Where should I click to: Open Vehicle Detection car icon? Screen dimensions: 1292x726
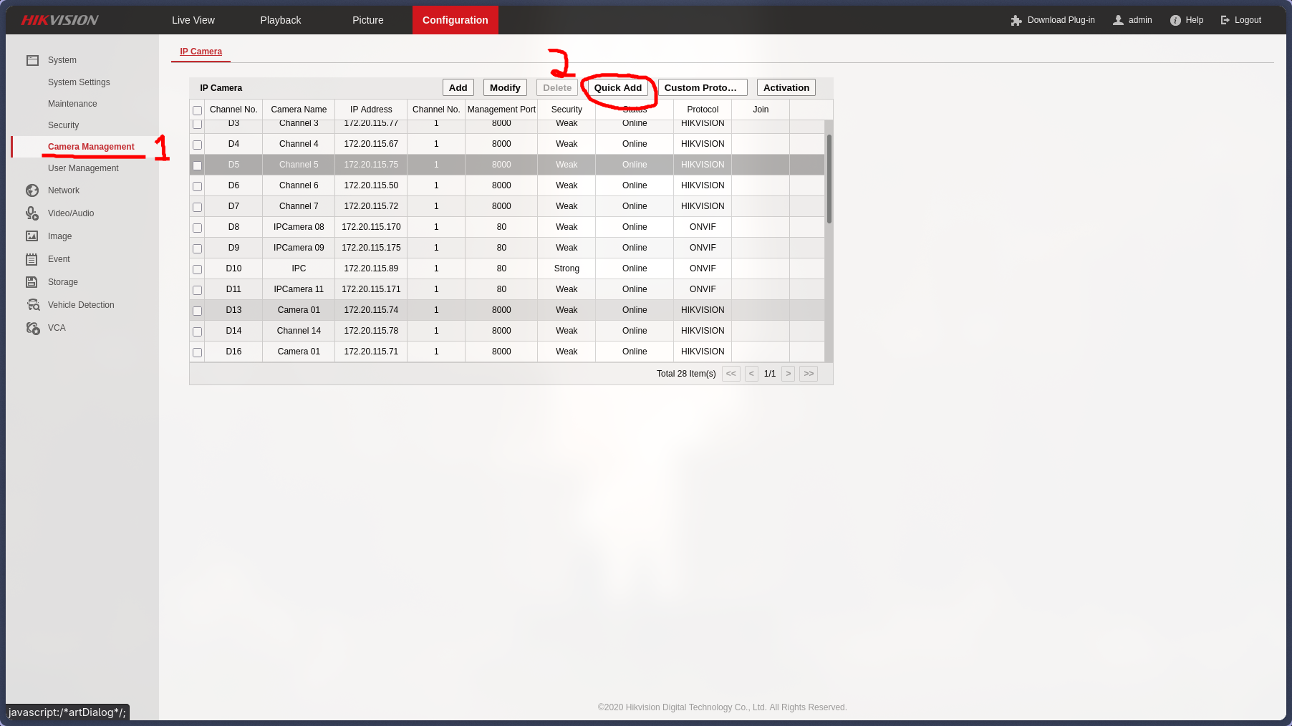33,305
